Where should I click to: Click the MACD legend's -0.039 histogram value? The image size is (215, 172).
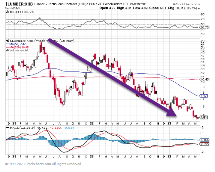(69, 128)
